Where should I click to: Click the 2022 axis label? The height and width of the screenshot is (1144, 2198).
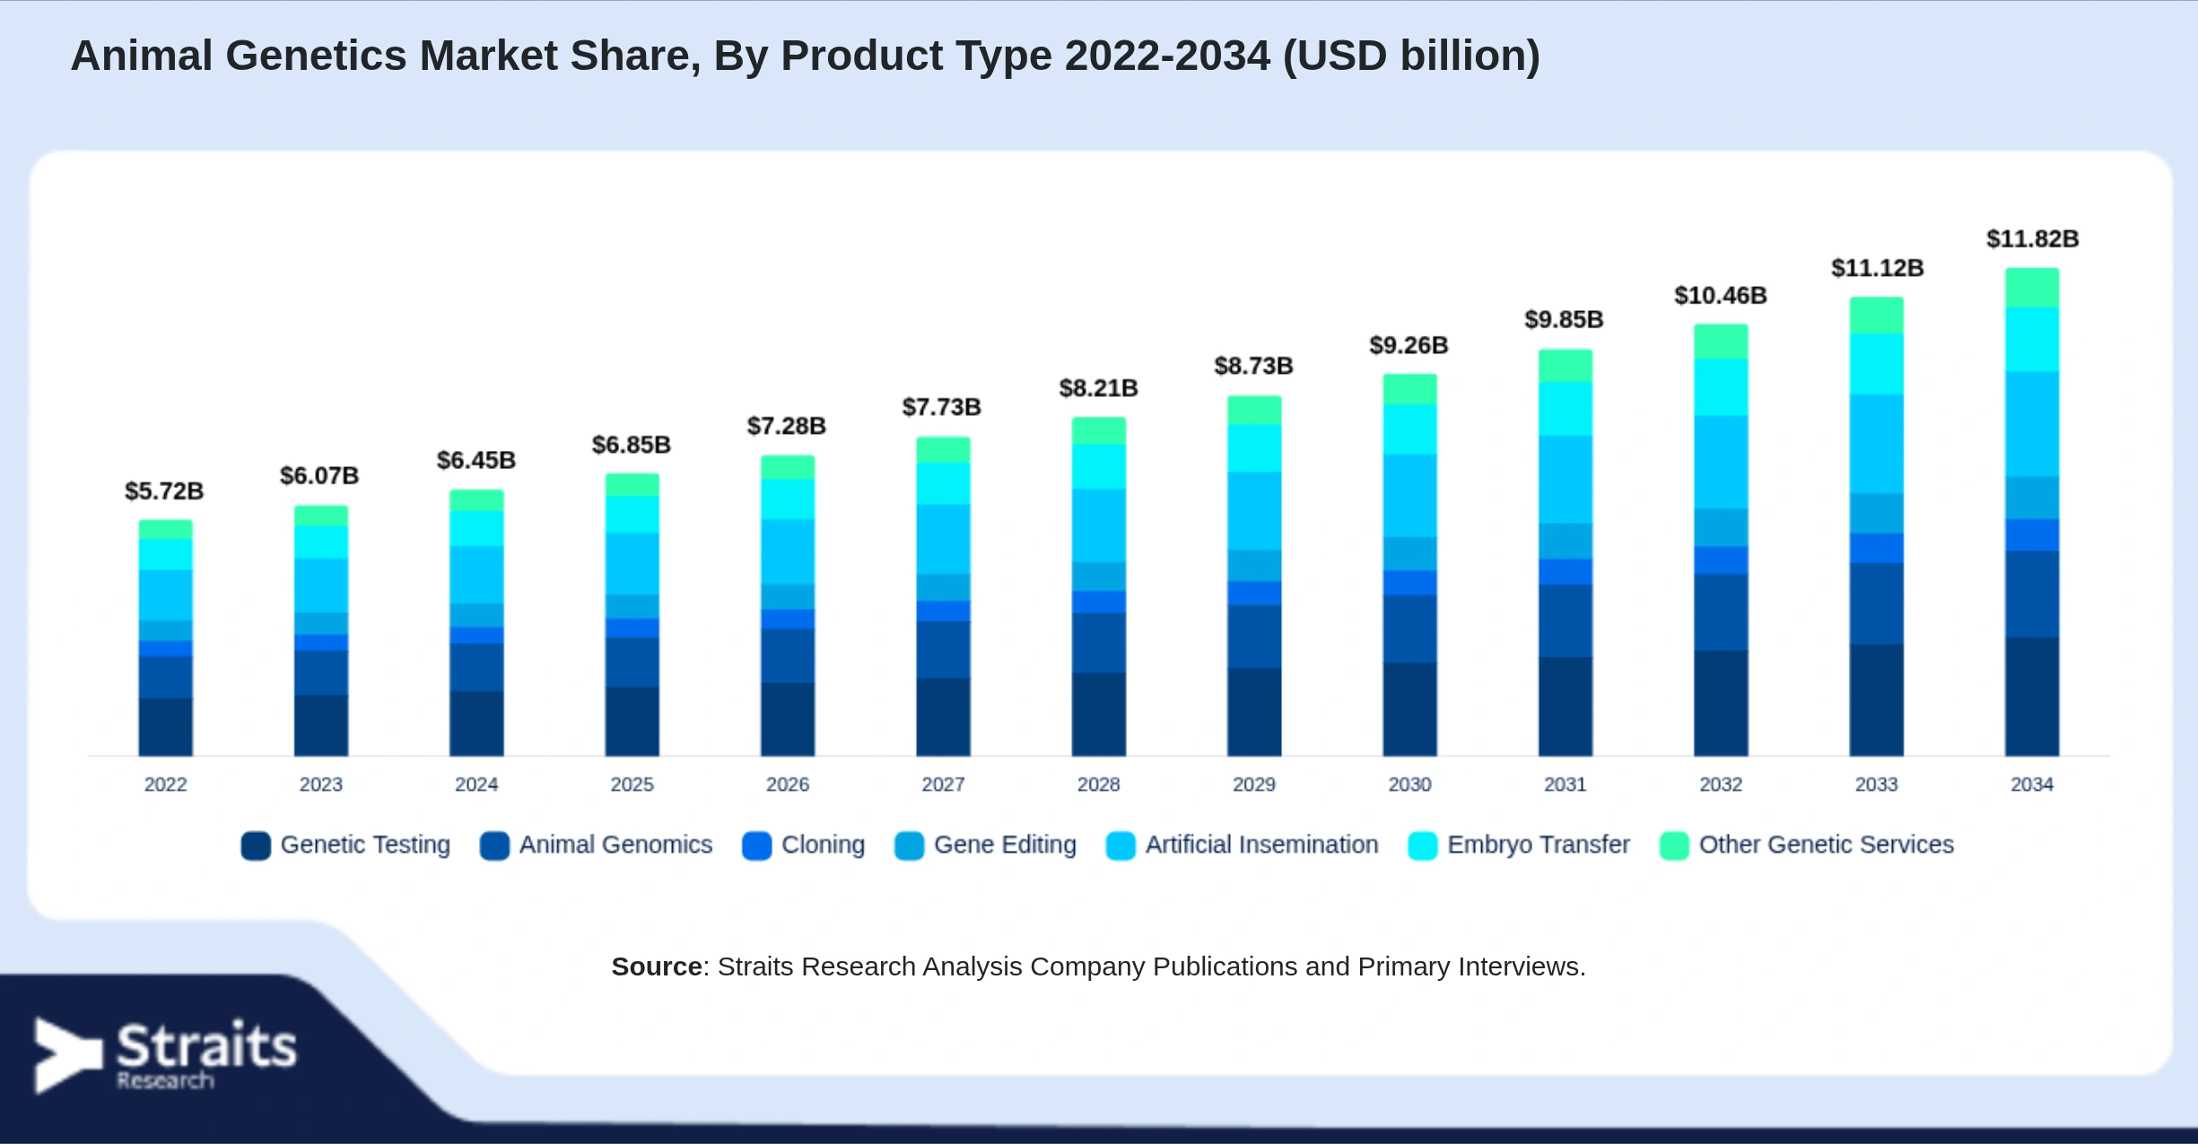click(x=166, y=784)
